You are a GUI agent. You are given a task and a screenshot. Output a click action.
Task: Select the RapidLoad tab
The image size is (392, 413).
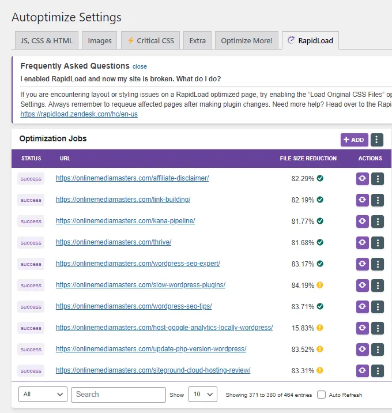[x=310, y=40]
